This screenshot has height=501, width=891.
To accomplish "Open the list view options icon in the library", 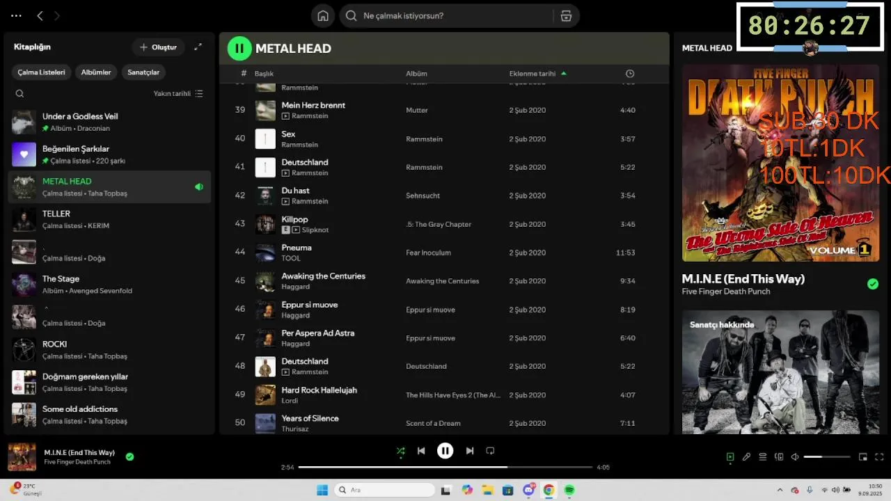I will click(x=199, y=93).
